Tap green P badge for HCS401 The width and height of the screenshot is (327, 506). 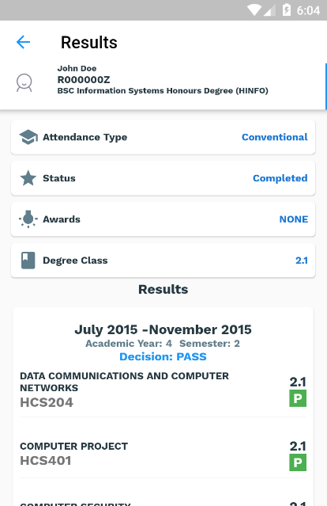(x=298, y=462)
